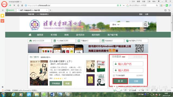The image size is (173, 97).
Task: Click the green 登录 login button
Action: coord(120,81)
